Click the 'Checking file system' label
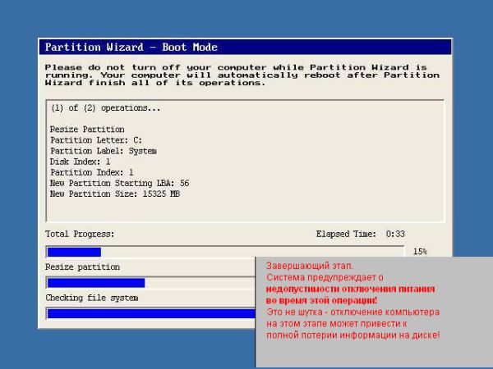The height and width of the screenshot is (369, 493). point(92,298)
